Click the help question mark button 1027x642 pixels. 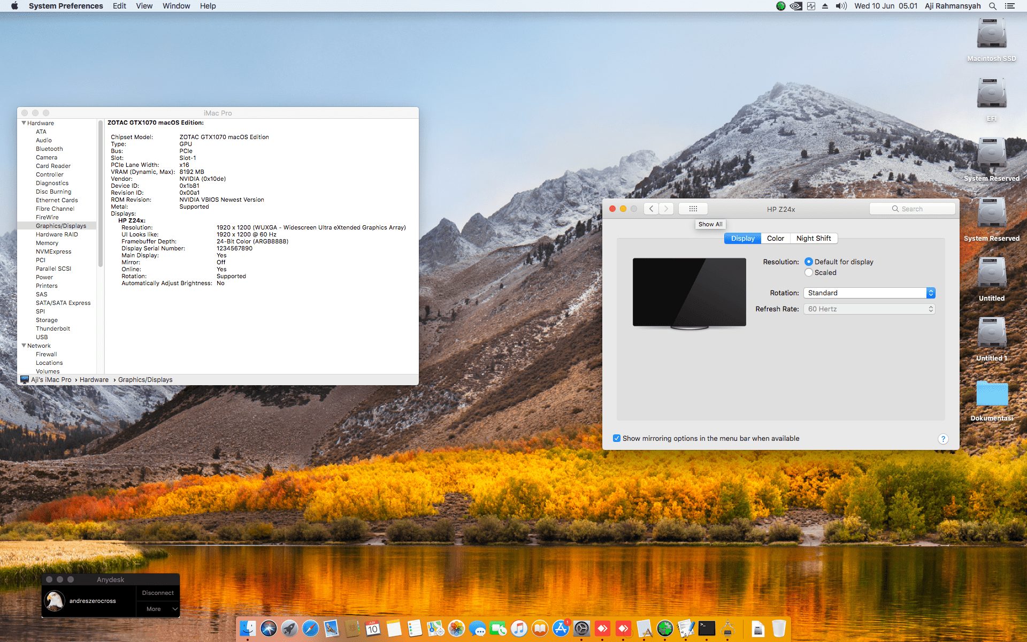point(943,439)
